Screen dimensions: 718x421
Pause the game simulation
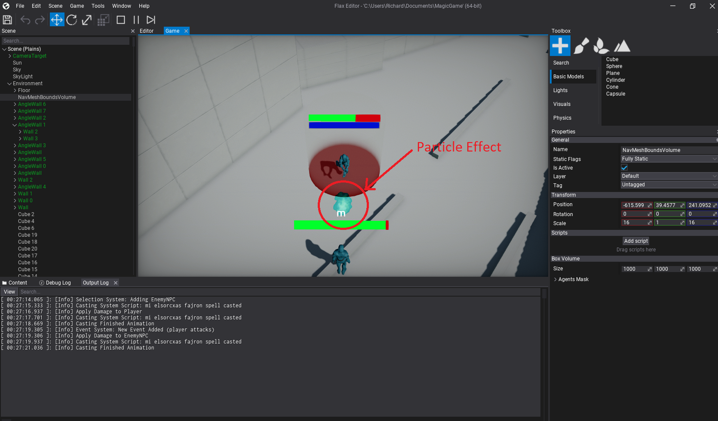coord(135,20)
